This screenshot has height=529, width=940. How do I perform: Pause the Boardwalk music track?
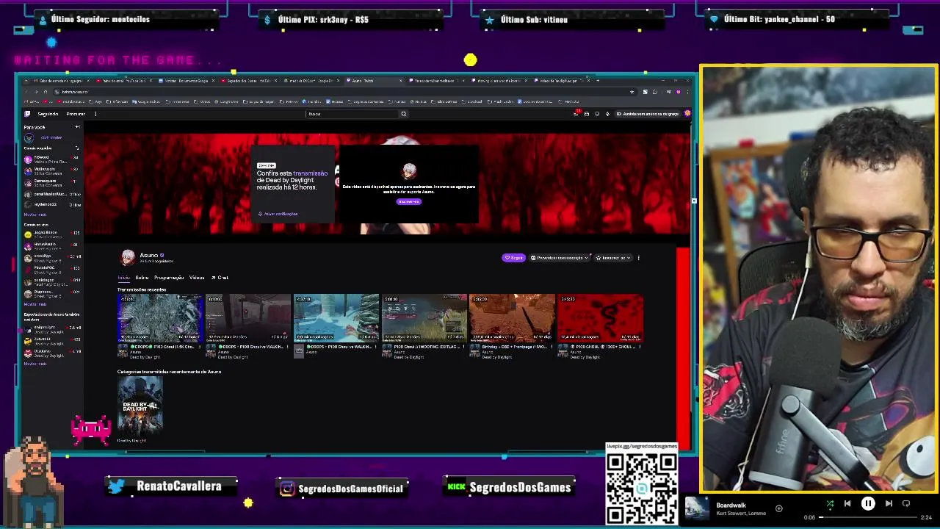tap(868, 503)
